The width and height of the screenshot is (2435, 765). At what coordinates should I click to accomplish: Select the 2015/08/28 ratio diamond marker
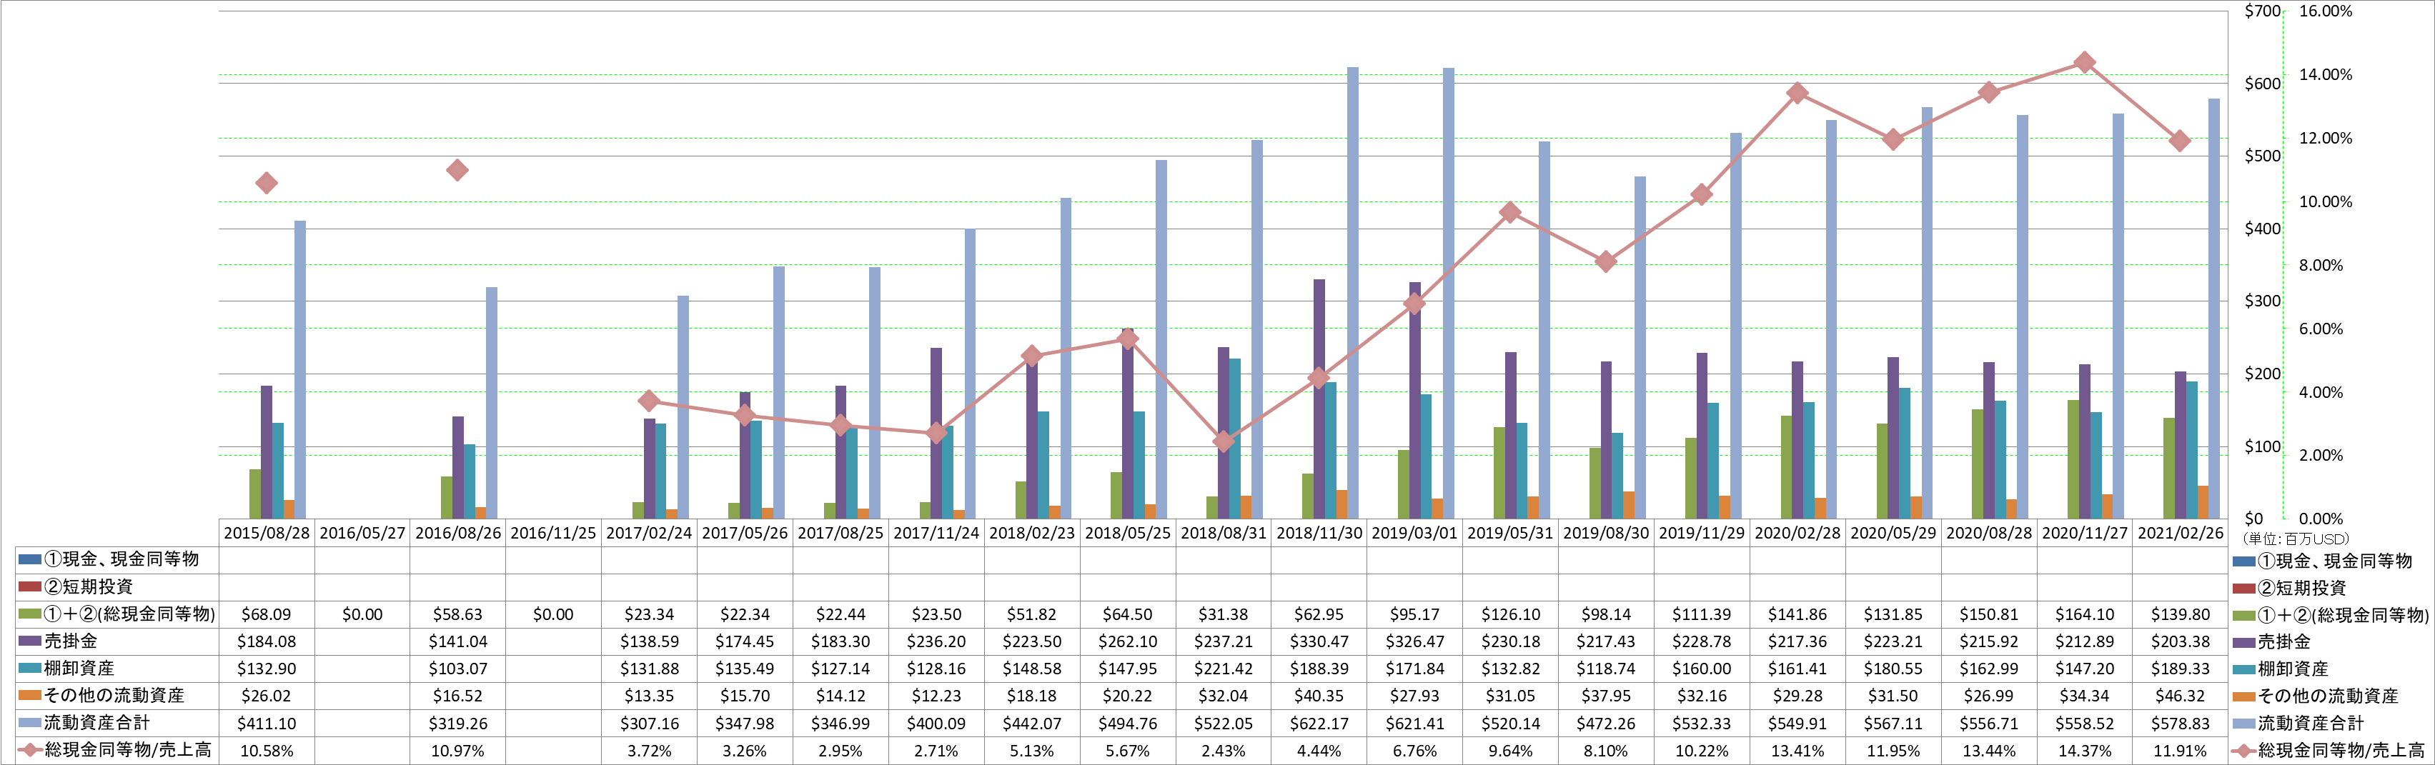point(267,182)
